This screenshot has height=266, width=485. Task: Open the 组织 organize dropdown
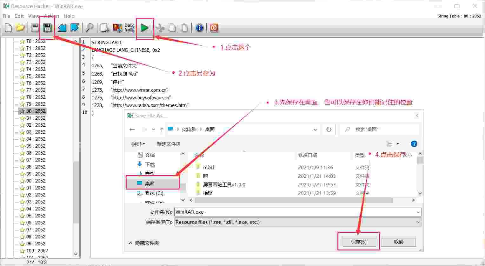coord(138,144)
